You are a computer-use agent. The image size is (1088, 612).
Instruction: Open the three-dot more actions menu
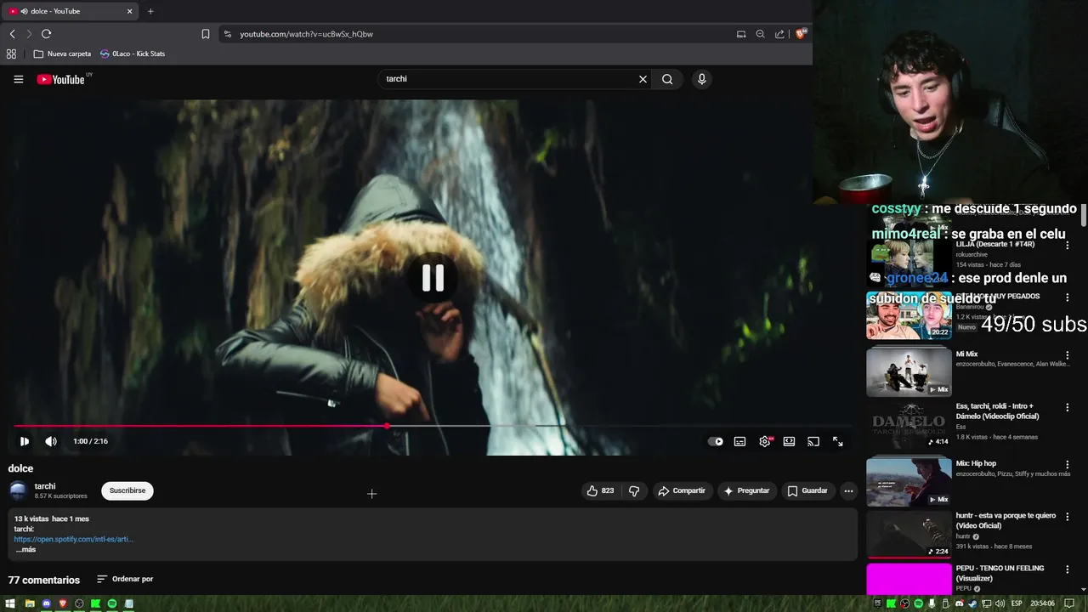[x=848, y=490]
